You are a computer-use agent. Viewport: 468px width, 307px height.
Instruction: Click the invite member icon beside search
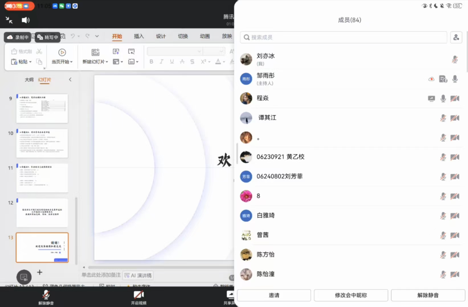point(456,37)
